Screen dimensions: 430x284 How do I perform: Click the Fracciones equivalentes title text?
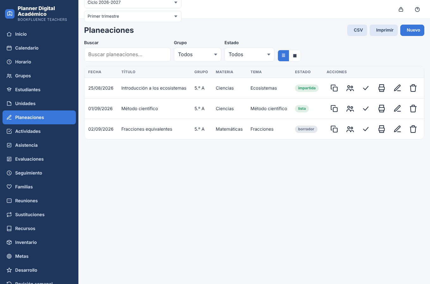(147, 129)
